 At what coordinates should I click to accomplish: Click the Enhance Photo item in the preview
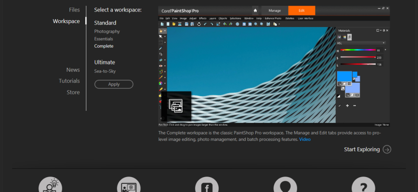(x=273, y=18)
